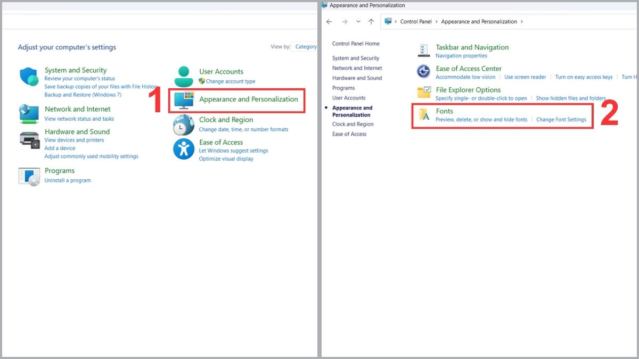The height and width of the screenshot is (359, 639).
Task: Click Appearance and Personalization breadcrumb segment
Action: pos(479,22)
